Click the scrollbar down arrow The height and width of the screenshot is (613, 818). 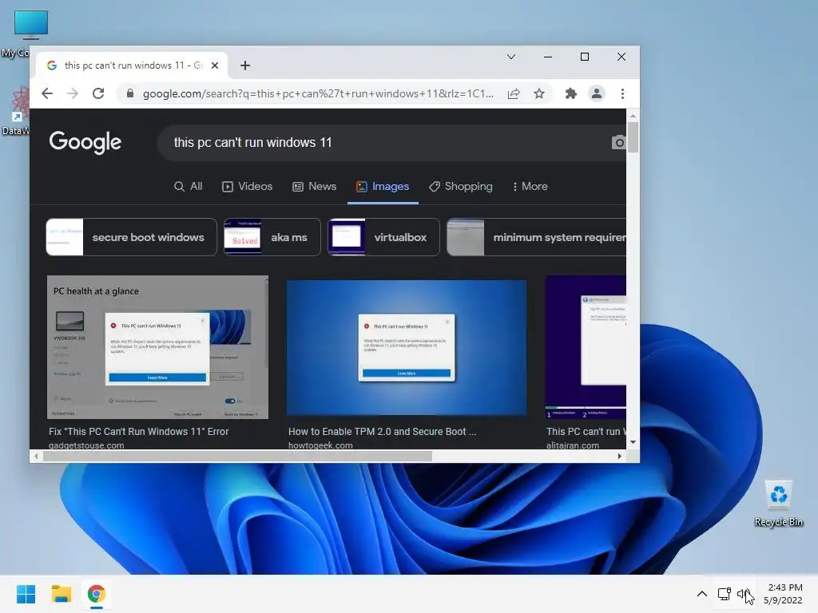(x=633, y=442)
